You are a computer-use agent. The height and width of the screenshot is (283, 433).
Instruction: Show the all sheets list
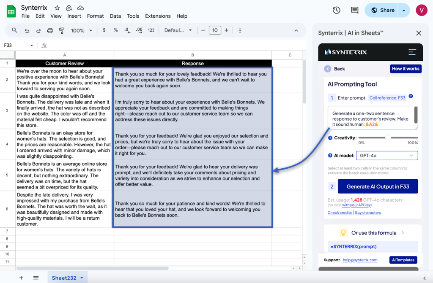click(x=36, y=278)
